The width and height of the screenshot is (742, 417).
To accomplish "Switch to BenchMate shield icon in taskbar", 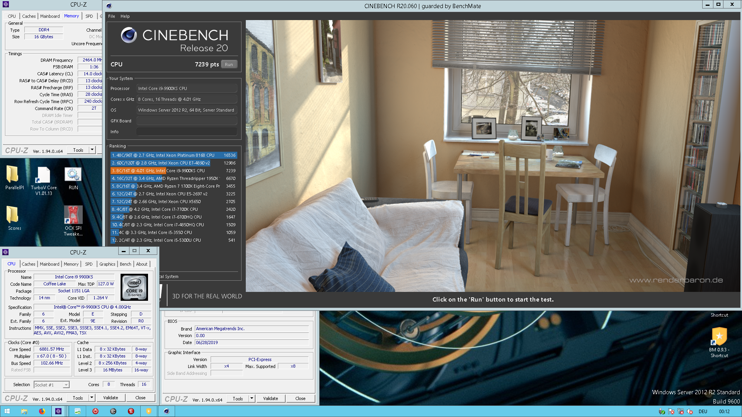I will (x=148, y=411).
